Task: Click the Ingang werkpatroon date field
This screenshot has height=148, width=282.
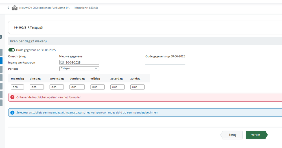Action: click(79, 62)
